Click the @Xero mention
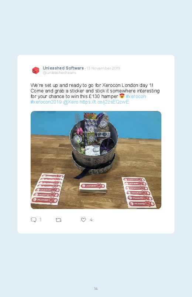192x297 pixels. click(71, 102)
